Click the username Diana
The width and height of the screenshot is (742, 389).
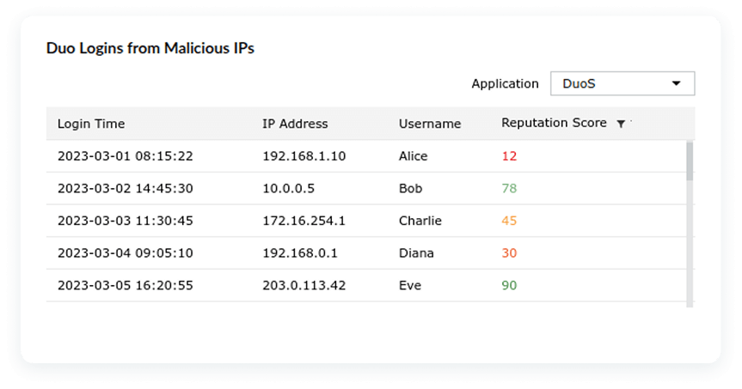coord(416,253)
